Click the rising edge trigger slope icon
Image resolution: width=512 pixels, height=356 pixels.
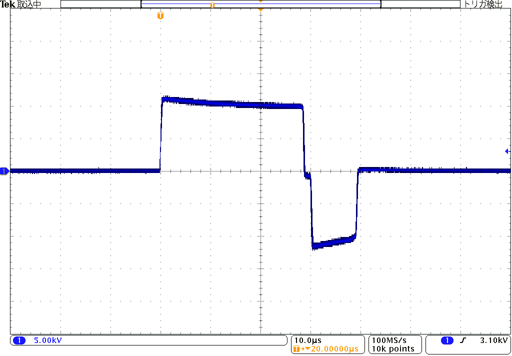point(463,340)
